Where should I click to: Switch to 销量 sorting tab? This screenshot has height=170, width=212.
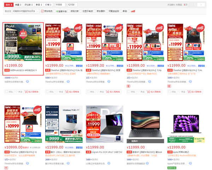coord(18,5)
